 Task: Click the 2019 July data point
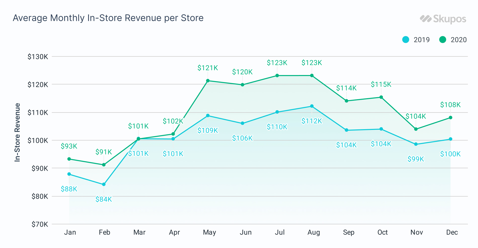(277, 112)
